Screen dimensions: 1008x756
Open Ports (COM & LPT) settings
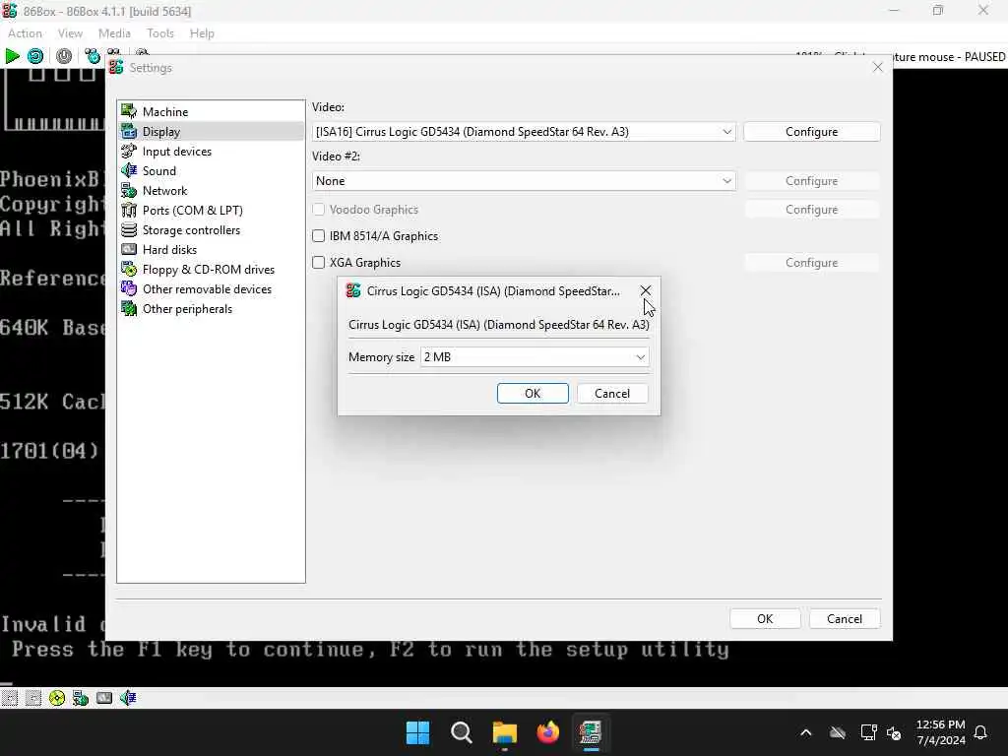tap(211, 211)
